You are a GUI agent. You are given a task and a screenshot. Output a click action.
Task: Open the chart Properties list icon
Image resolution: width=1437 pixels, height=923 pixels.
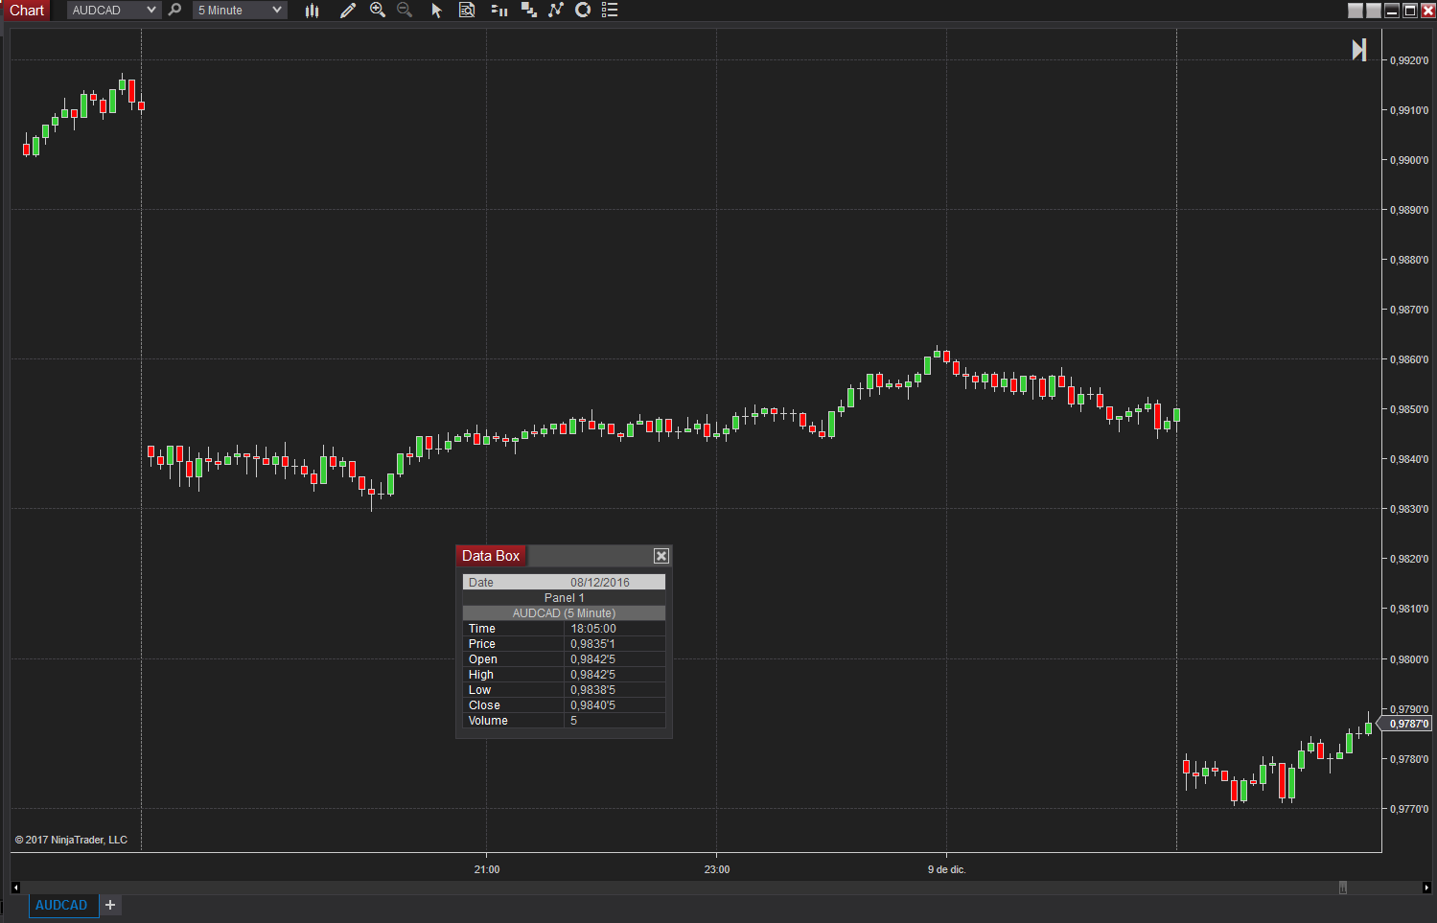tap(610, 10)
